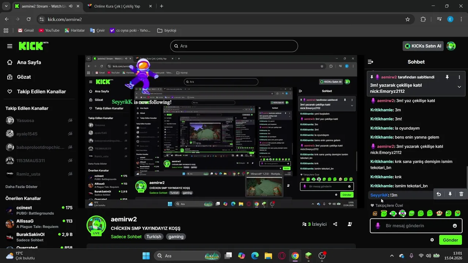468x263 pixels.
Task: Reply to SeyyrikK's !3m message
Action: pos(439,194)
